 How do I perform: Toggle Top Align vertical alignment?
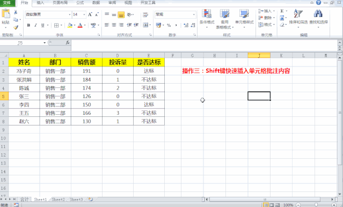coord(107,14)
